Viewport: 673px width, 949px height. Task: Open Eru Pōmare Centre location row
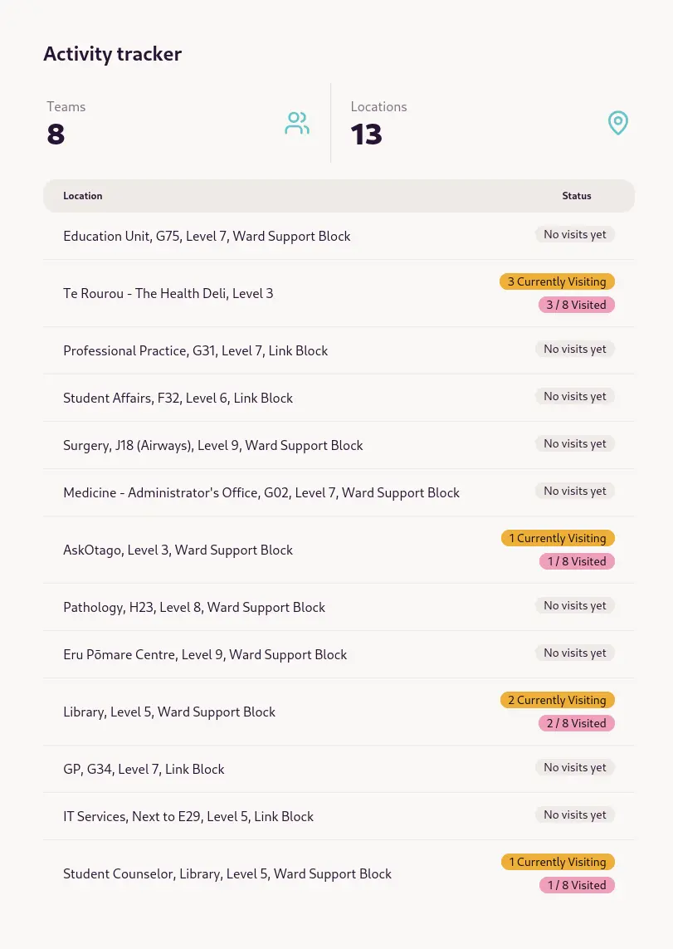339,655
